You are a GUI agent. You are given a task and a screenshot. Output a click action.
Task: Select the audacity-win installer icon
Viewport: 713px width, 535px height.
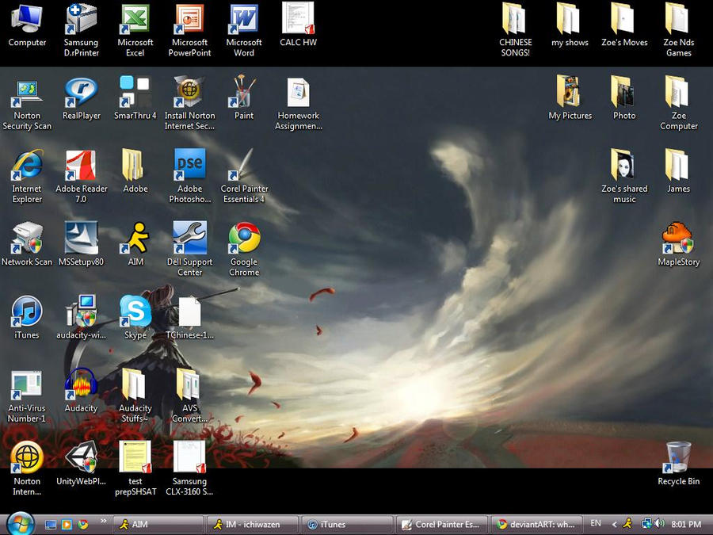coord(81,318)
